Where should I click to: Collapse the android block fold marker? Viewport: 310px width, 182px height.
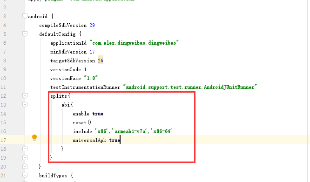pos(25,16)
